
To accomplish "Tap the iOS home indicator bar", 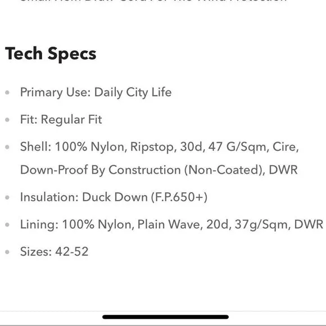I will tap(165, 317).
